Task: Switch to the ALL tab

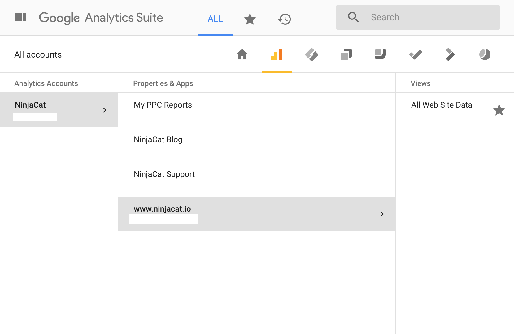Action: click(x=215, y=19)
